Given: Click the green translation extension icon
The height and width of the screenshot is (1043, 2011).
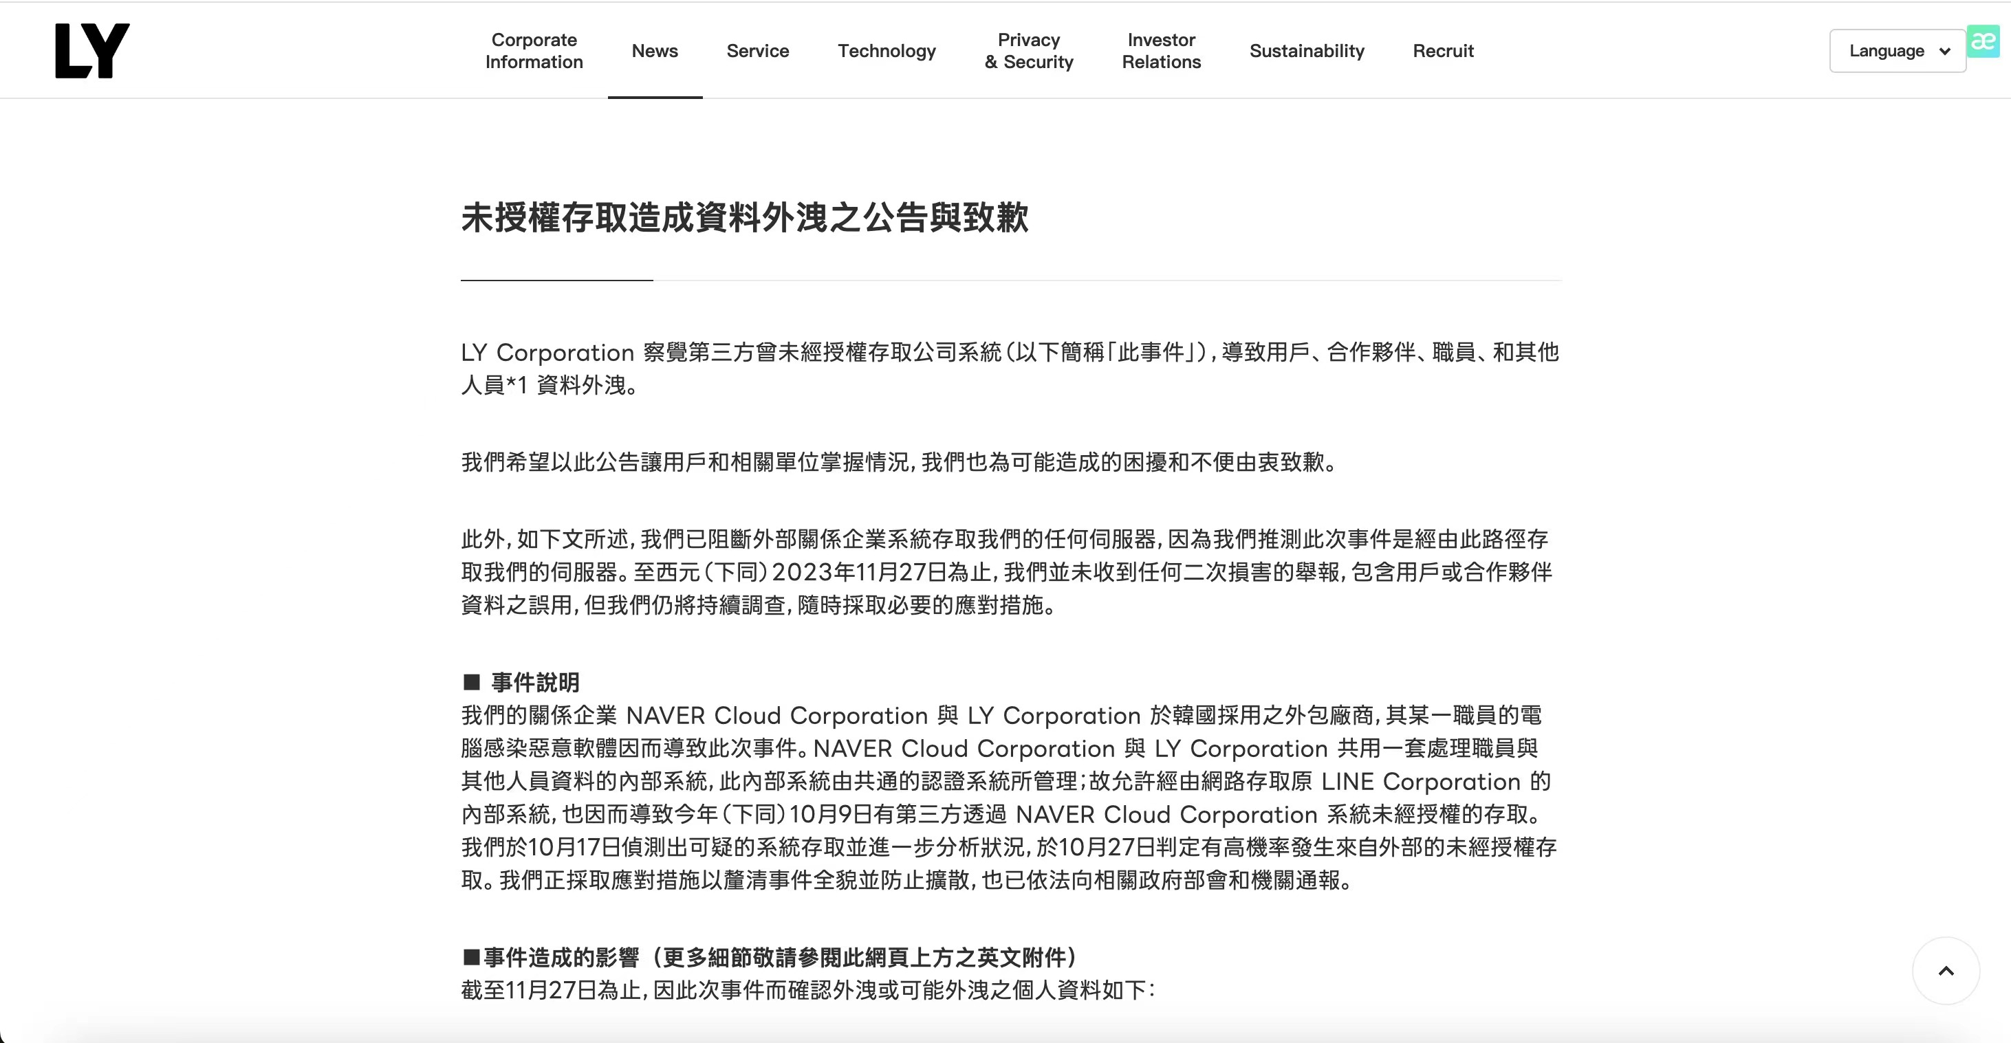Looking at the screenshot, I should tap(1983, 41).
